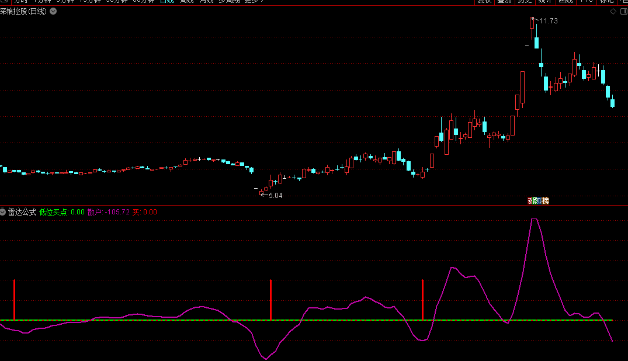Select the 低位买点: 0.00 indicator value
Image resolution: width=628 pixels, height=361 pixels.
pyautogui.click(x=62, y=212)
